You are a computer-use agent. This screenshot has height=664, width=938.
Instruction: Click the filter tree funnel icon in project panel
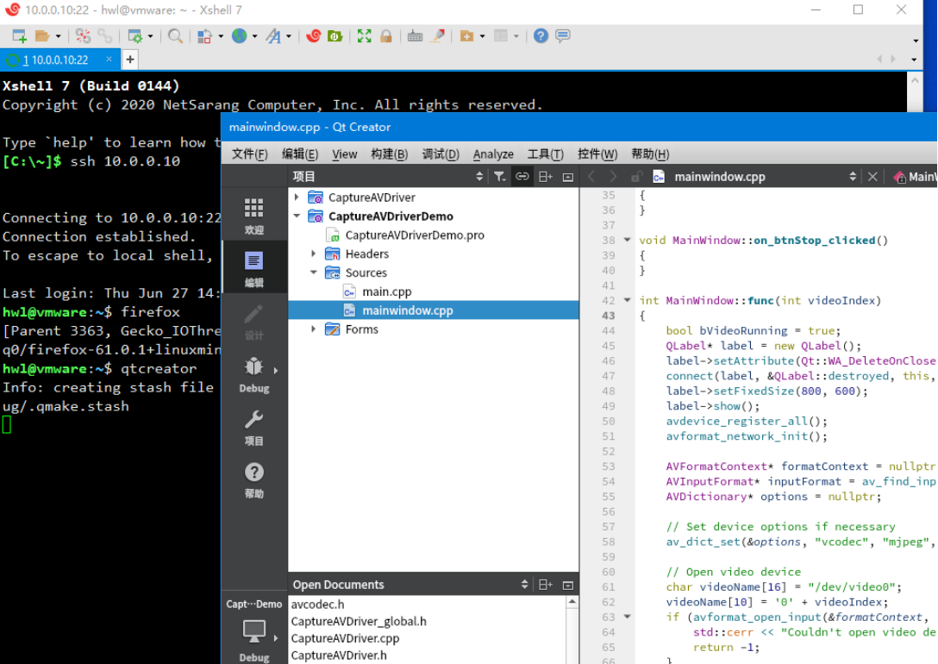click(499, 177)
